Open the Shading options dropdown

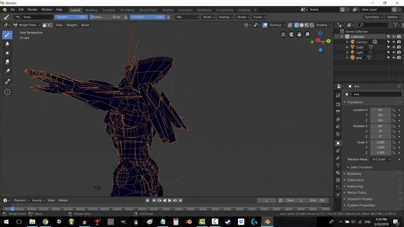click(323, 25)
